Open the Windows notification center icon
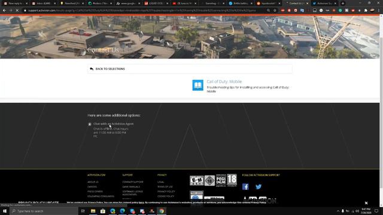Image resolution: width=383 pixels, height=215 pixels. pyautogui.click(x=376, y=211)
